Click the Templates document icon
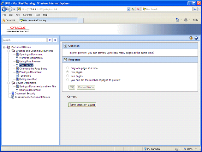 pyautogui.click(x=17, y=76)
